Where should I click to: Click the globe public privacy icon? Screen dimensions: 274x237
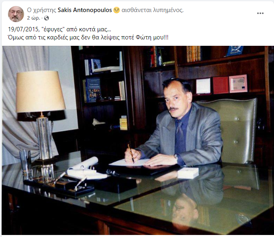[46, 18]
